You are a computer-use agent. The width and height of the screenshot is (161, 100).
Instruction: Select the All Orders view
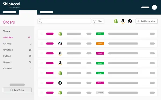pyautogui.click(x=17, y=37)
